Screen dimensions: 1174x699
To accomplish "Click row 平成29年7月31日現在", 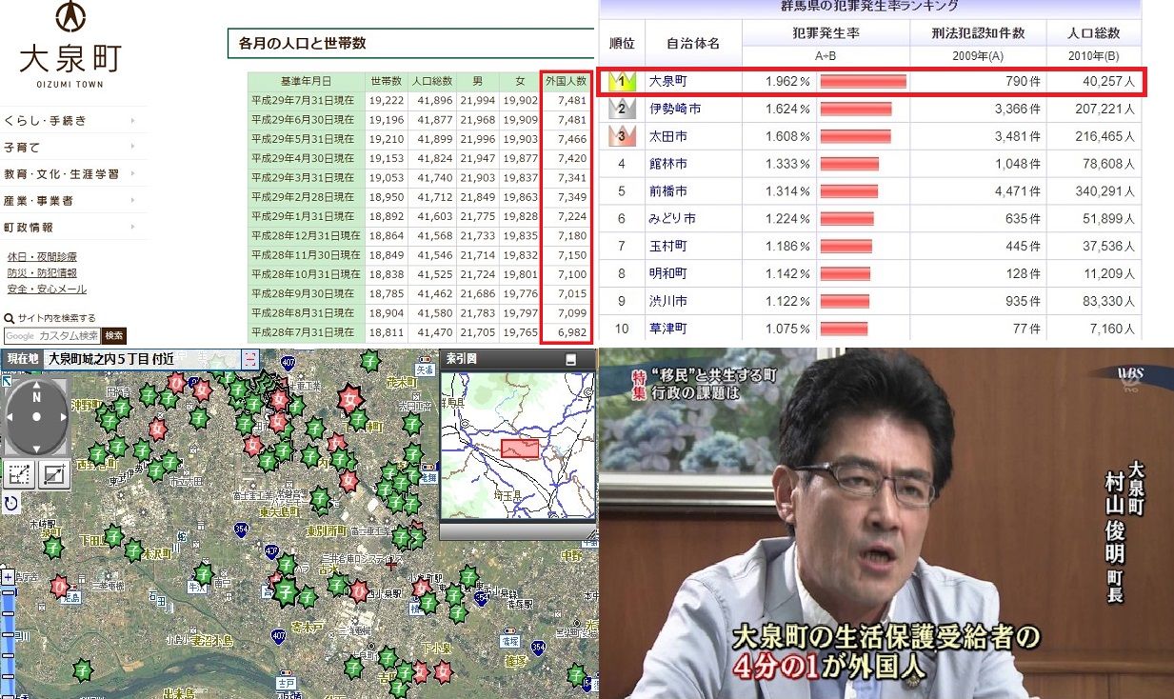I will click(420, 99).
